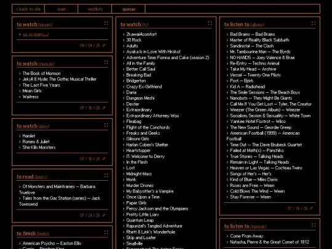Click the grip icon on to watch (plays) card
This screenshot has height=249, width=332.
pos(106,125)
